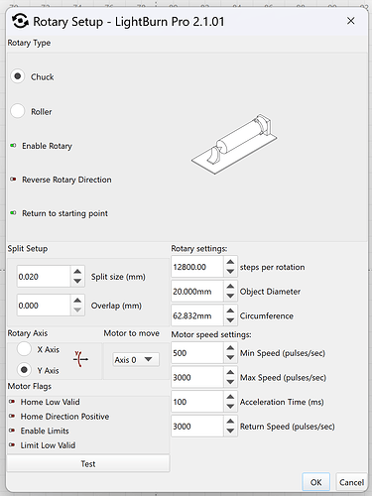Decrease Overlap value

[x=77, y=310]
